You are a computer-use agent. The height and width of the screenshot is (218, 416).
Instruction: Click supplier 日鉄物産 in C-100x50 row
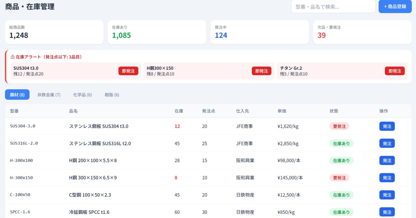click(245, 195)
